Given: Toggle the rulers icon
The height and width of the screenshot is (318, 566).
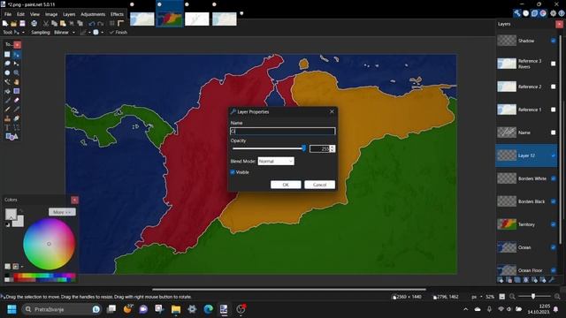Looking at the screenshot, I should [x=120, y=24].
